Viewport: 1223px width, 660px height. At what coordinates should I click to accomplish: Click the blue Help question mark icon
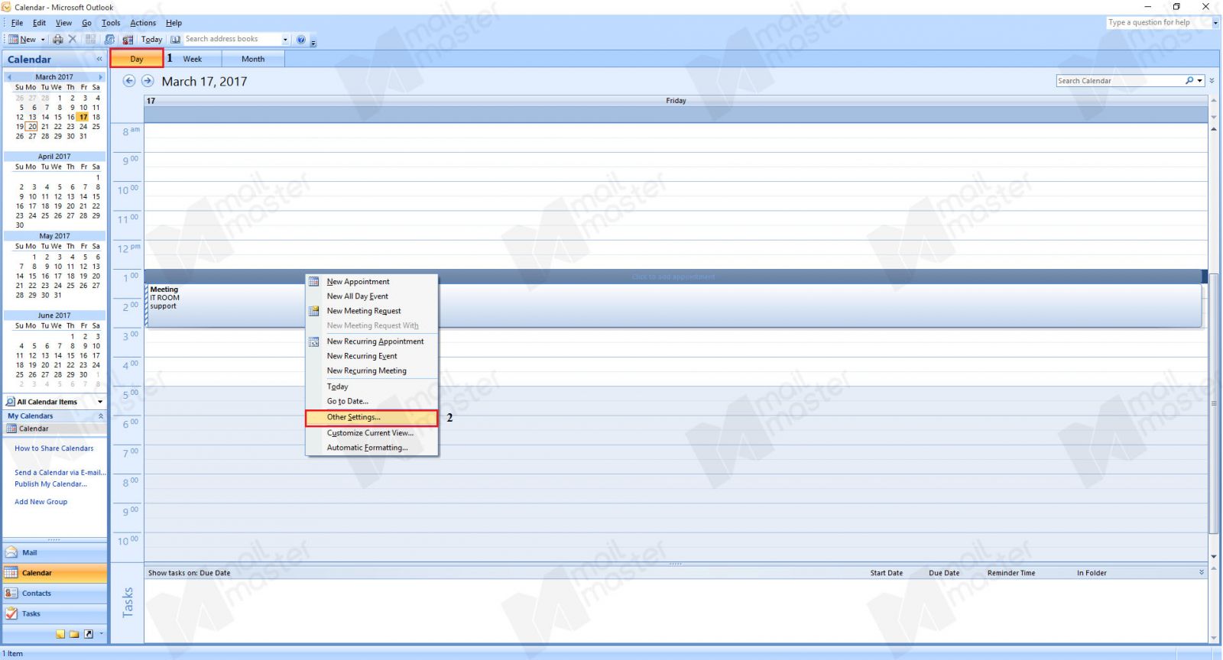coord(301,39)
